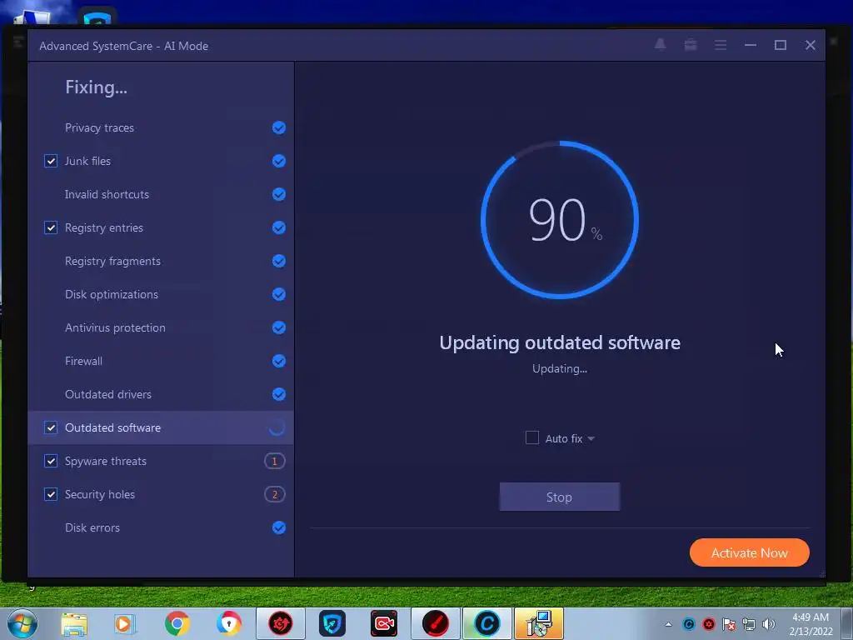The height and width of the screenshot is (640, 853).
Task: Click the Outdated software loading spinner
Action: point(277,427)
